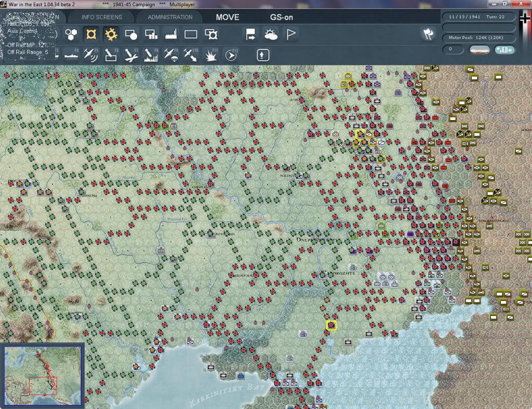Click the empty rectangle toolbar icon

pos(191,34)
